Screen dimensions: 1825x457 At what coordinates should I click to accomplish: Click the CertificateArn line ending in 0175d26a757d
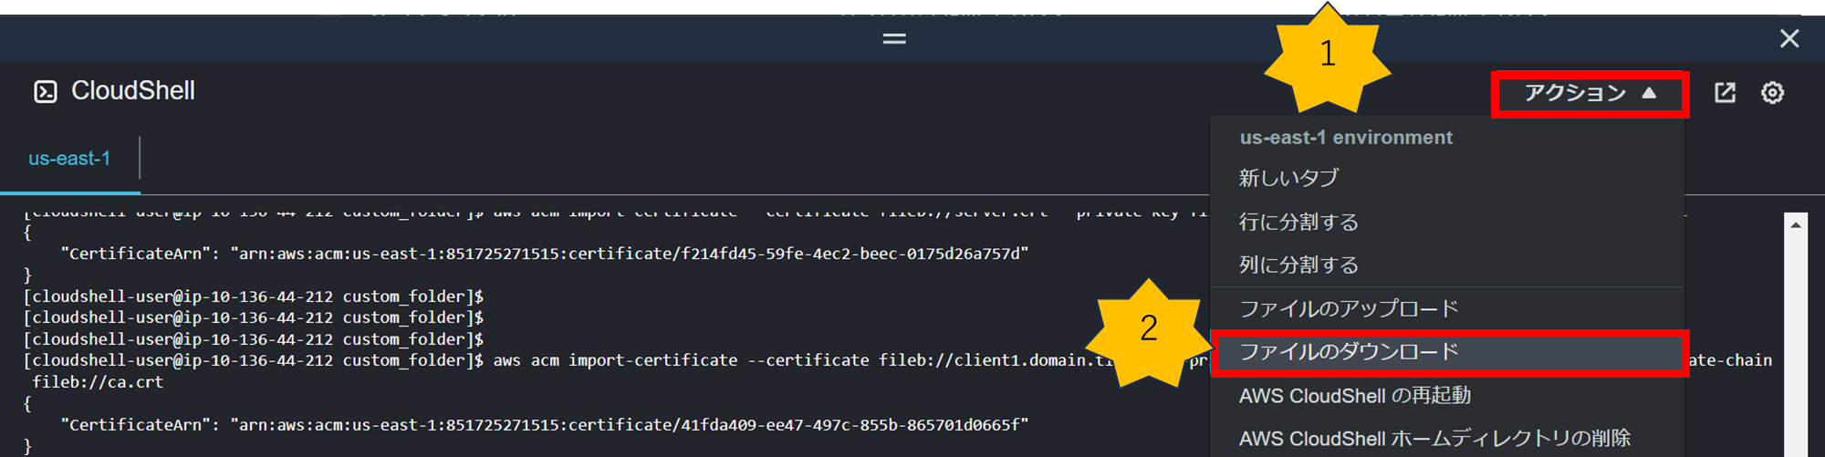tap(544, 254)
